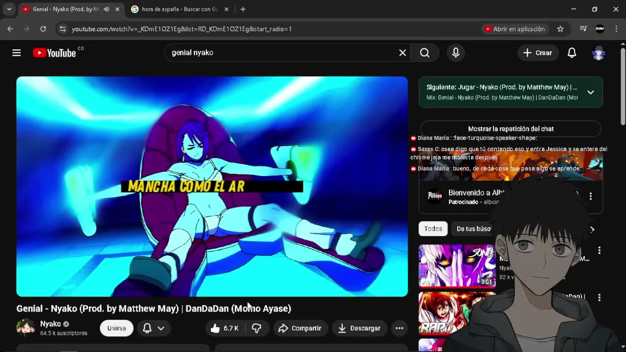The height and width of the screenshot is (352, 626).
Task: Select the Genial - Nyako YouTube tab
Action: click(71, 9)
